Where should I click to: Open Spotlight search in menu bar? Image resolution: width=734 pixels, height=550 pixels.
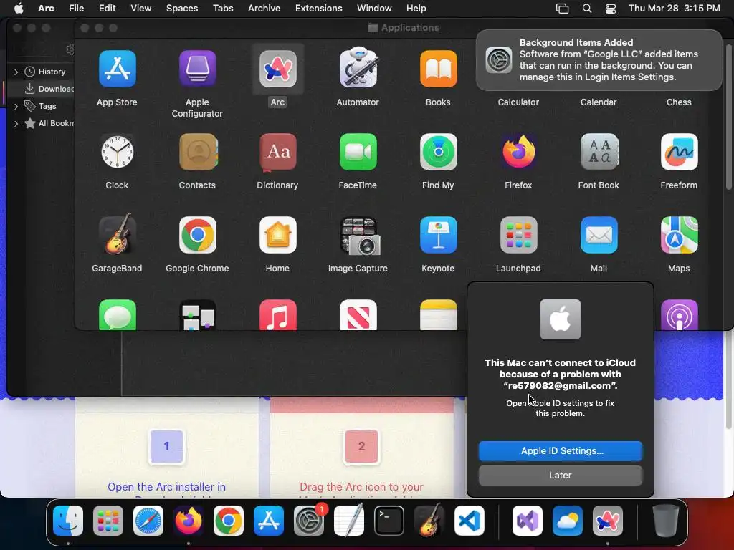586,8
